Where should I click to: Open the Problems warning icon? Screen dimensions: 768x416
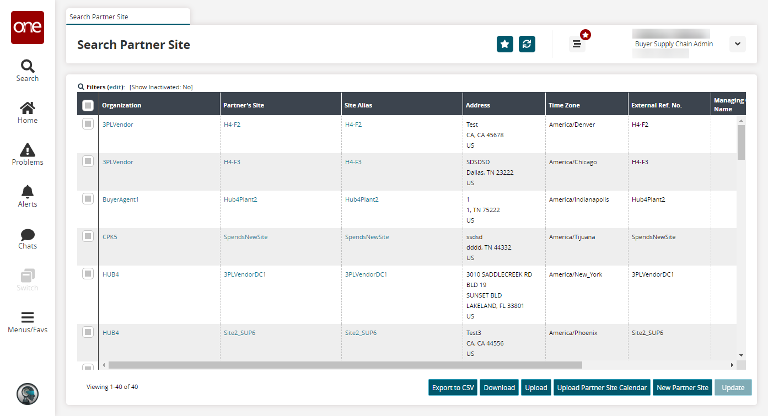(28, 154)
